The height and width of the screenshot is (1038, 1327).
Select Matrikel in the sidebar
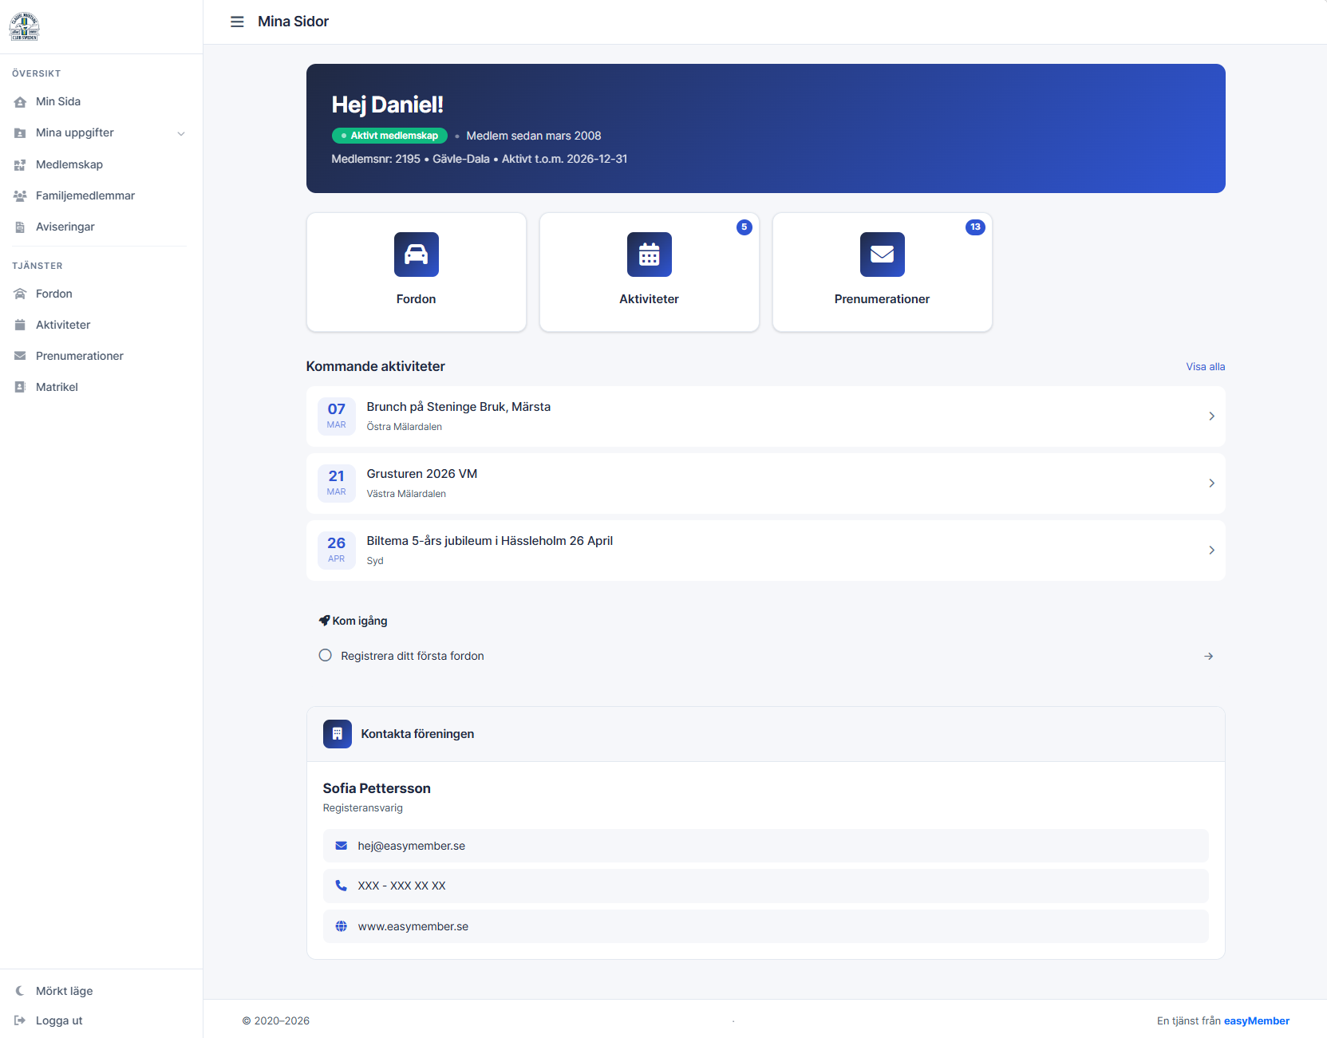57,387
